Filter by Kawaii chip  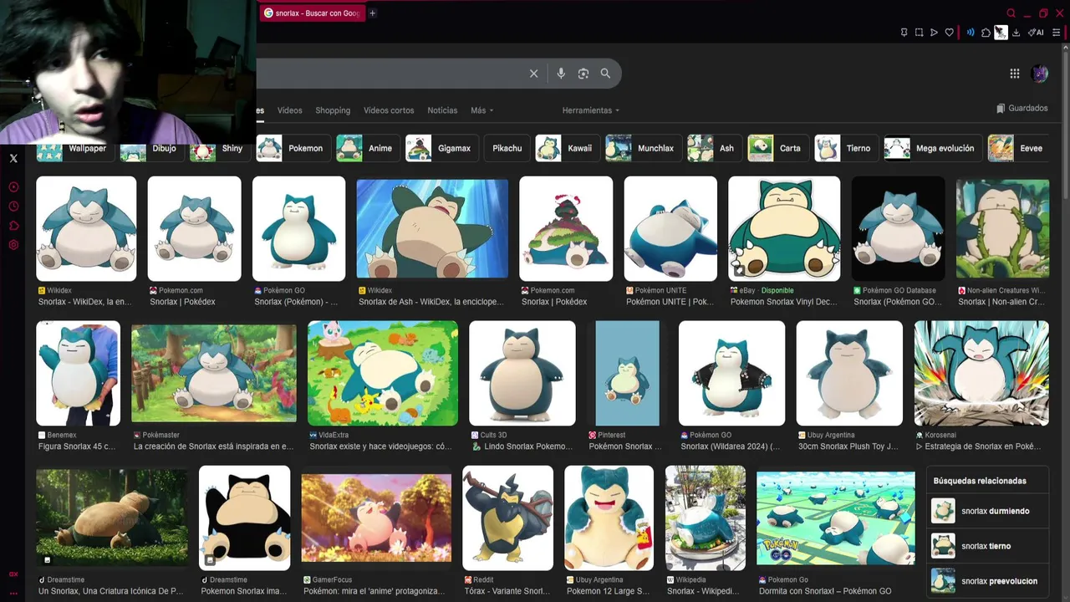pyautogui.click(x=566, y=148)
